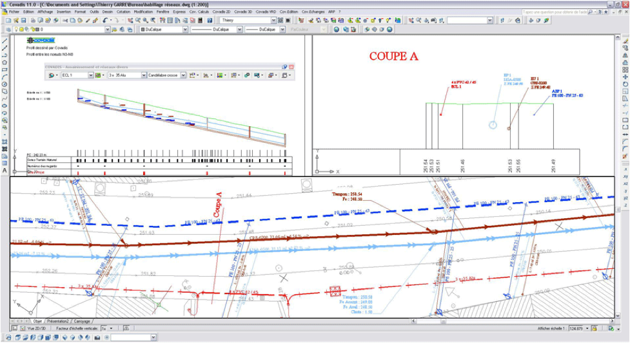Select the Rectangle tool in the left toolbar
This screenshot has height=343, width=630.
pos(5,70)
